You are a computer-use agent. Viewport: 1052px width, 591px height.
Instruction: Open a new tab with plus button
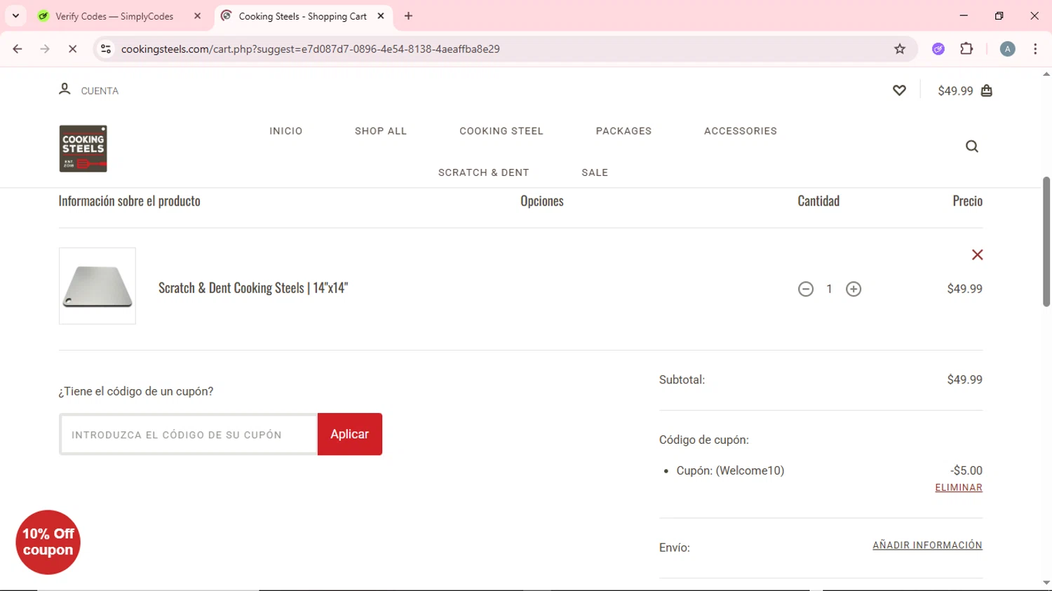tap(408, 16)
